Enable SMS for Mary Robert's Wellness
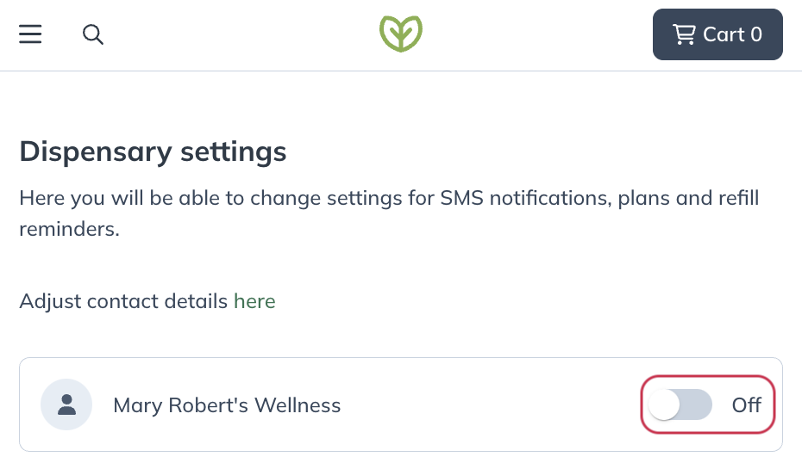 click(680, 404)
